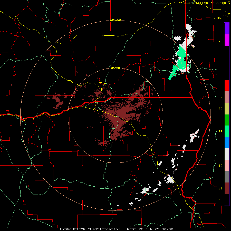The image size is (231, 231).
Task: Select the BI brown legend swatch
Action: click(x=227, y=188)
